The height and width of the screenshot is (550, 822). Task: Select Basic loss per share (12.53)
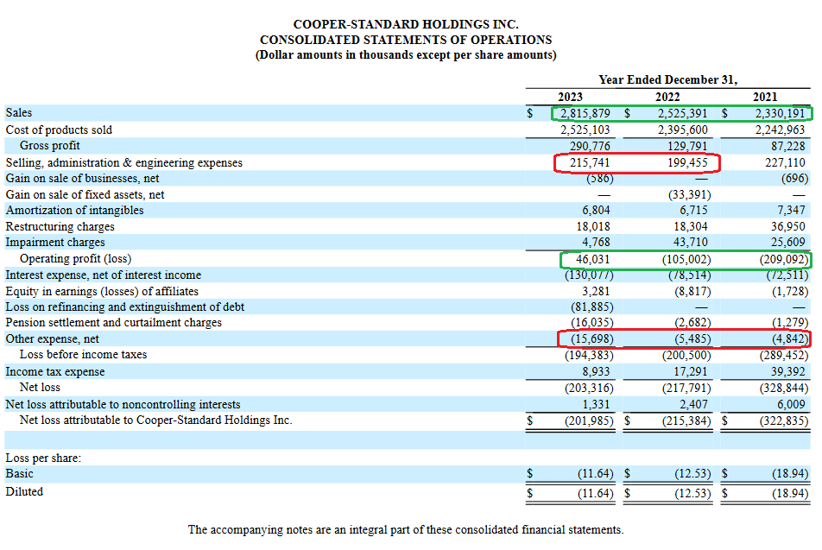pos(692,473)
